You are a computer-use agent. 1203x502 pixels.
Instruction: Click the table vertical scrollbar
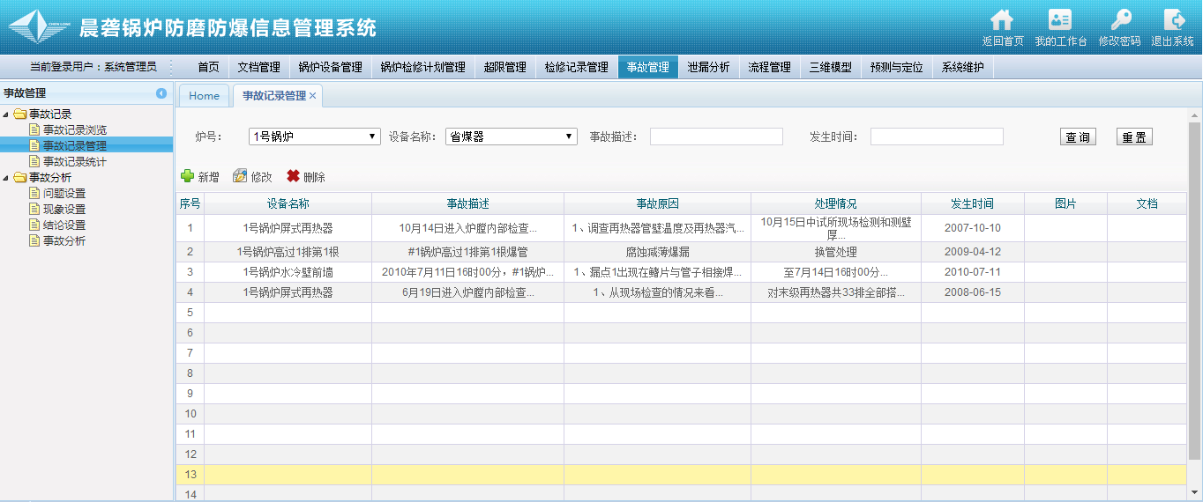click(x=1194, y=291)
